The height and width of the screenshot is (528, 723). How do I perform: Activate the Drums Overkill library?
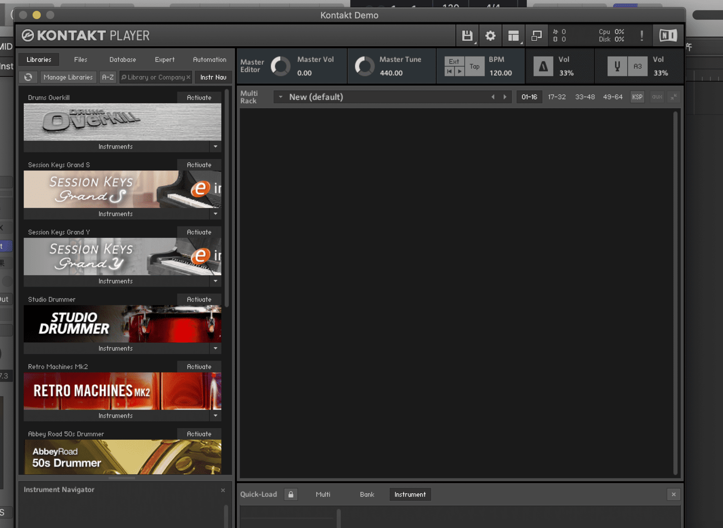point(199,98)
